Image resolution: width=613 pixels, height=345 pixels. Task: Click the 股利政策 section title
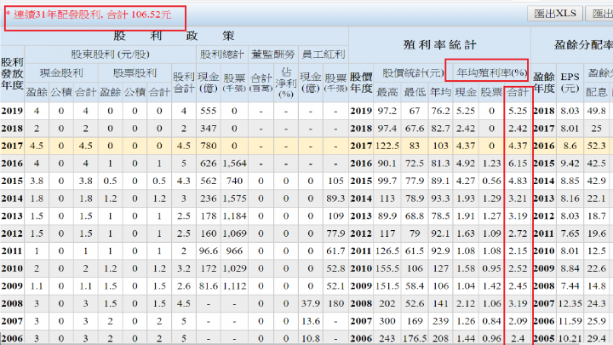[174, 36]
